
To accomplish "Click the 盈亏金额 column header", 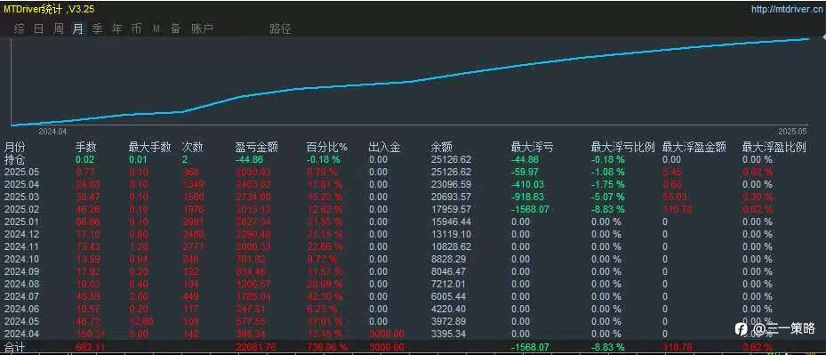I will pyautogui.click(x=256, y=147).
